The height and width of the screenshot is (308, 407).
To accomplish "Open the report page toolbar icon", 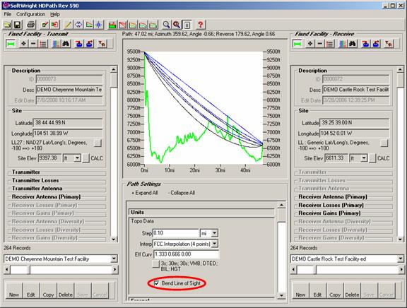I will (187, 25).
